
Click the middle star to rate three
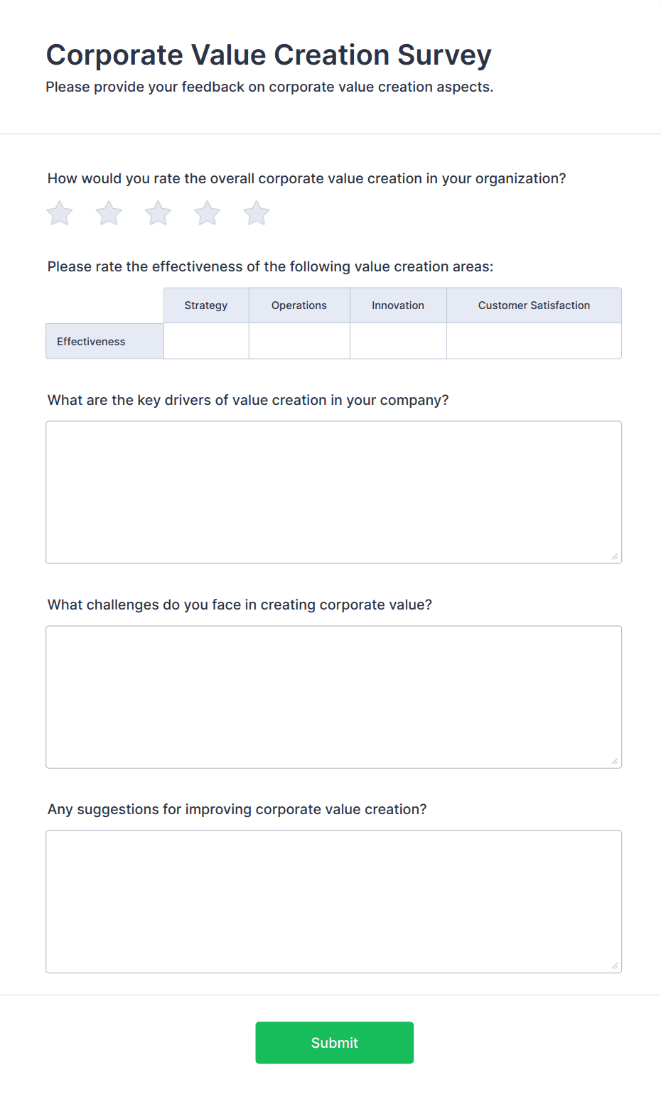click(157, 212)
